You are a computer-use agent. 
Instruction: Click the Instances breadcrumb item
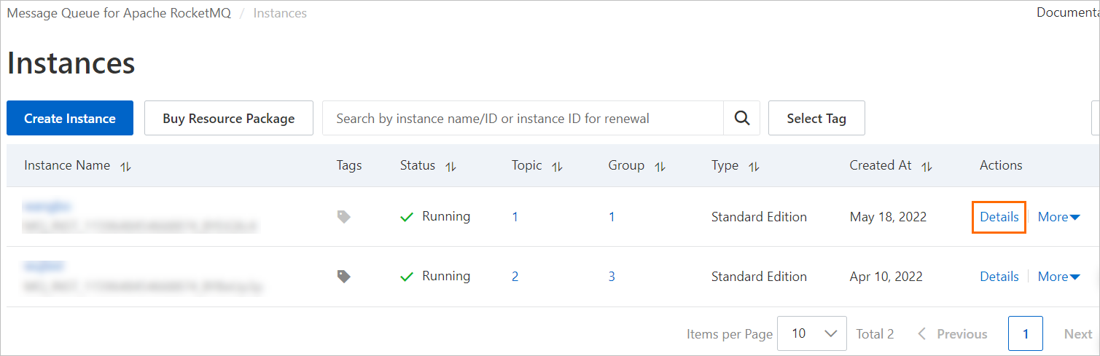pyautogui.click(x=280, y=13)
